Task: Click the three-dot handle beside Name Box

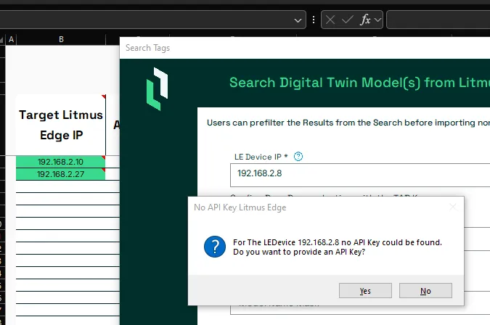Action: click(x=314, y=20)
